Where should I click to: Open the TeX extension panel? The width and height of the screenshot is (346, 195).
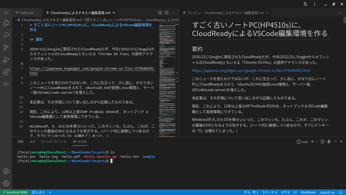[x=6, y=84]
